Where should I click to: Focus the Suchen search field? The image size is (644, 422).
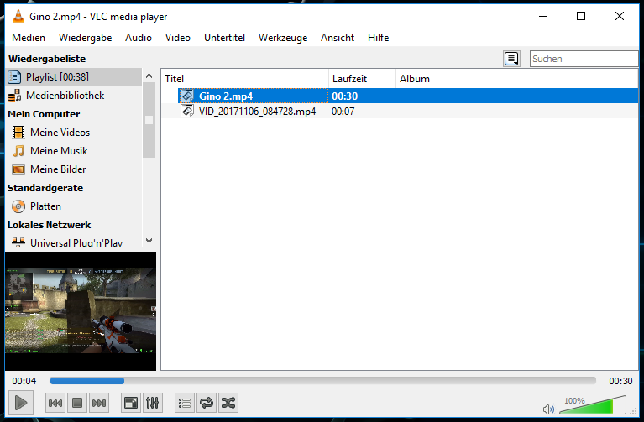pyautogui.click(x=584, y=59)
